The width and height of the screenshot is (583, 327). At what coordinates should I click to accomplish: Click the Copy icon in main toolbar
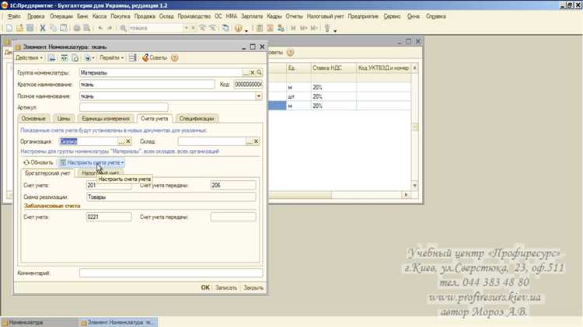(x=53, y=28)
